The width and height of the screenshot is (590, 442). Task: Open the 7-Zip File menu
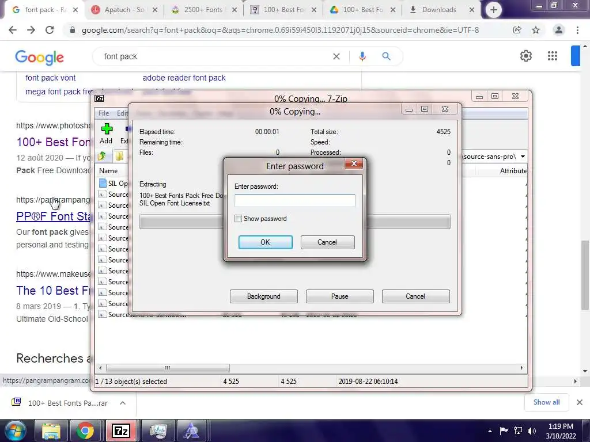pos(104,113)
